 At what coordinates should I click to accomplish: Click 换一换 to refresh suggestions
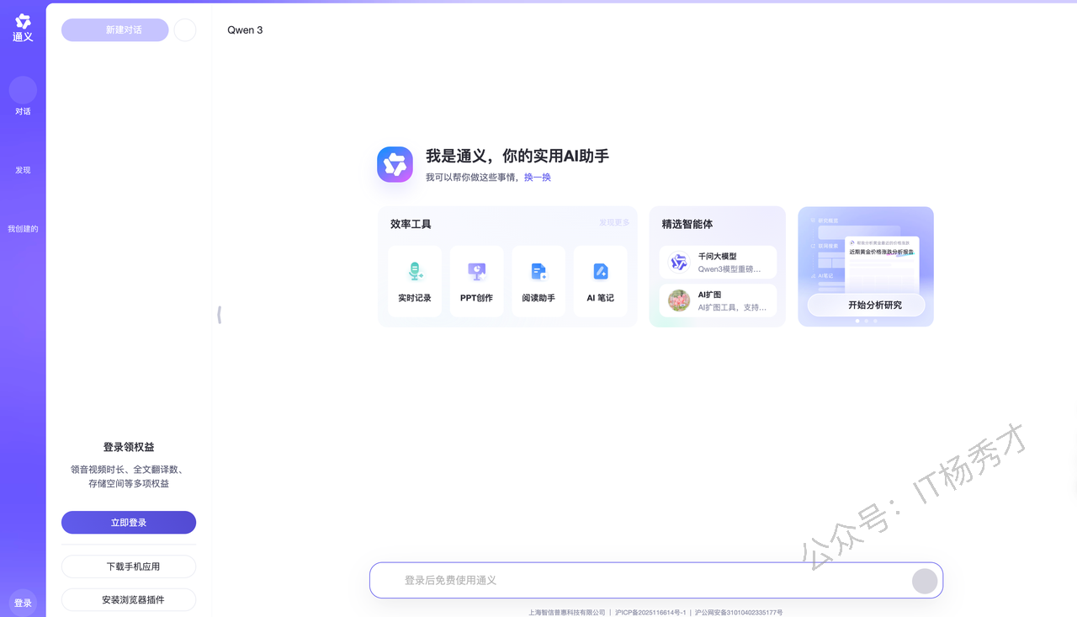point(538,178)
